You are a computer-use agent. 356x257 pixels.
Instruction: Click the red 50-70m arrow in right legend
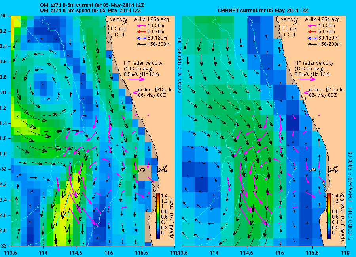(x=312, y=32)
